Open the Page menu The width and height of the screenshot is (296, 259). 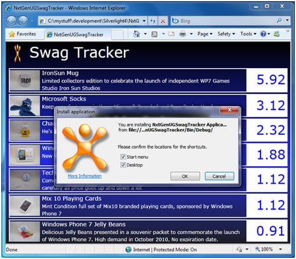click(x=205, y=34)
